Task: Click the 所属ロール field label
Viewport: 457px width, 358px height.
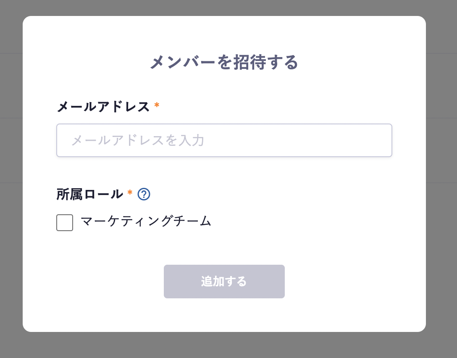Action: pyautogui.click(x=90, y=194)
